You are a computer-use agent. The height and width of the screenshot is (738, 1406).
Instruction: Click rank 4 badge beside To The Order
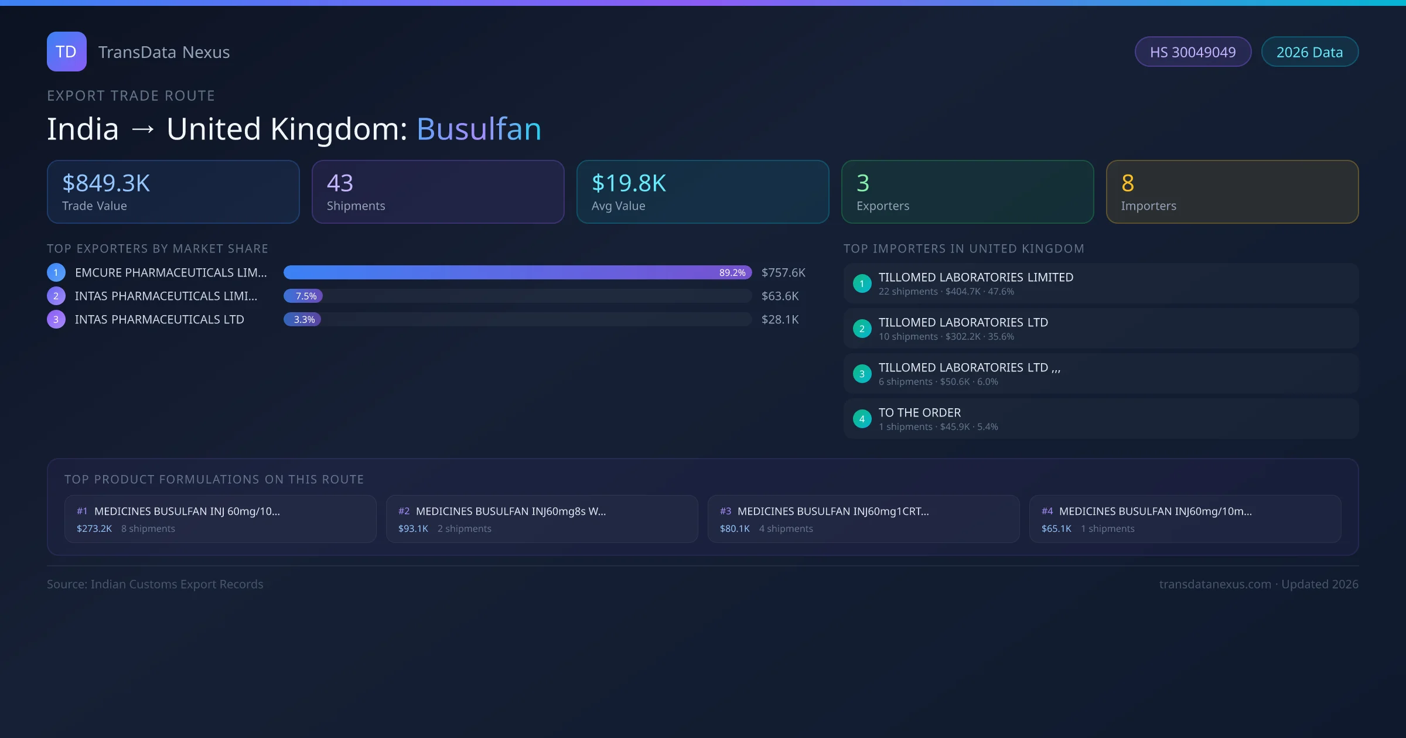[x=862, y=419]
